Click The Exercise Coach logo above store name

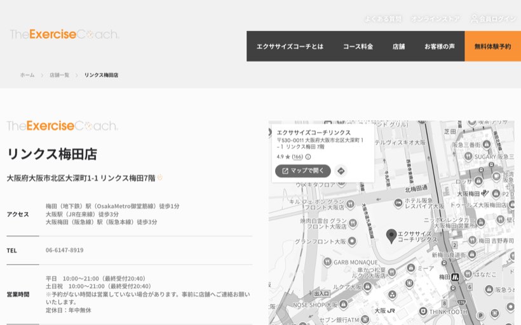[x=62, y=126]
